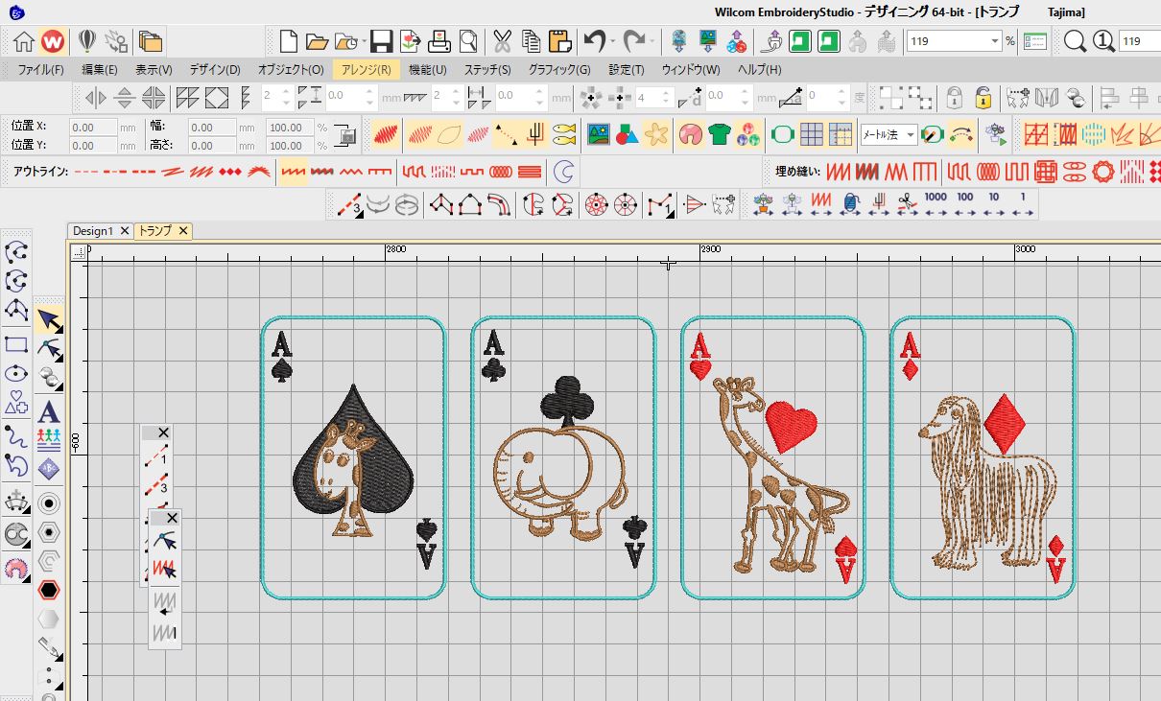Click the Print preview magnifier page icon
Screen dimensions: 1161x701
click(x=468, y=41)
